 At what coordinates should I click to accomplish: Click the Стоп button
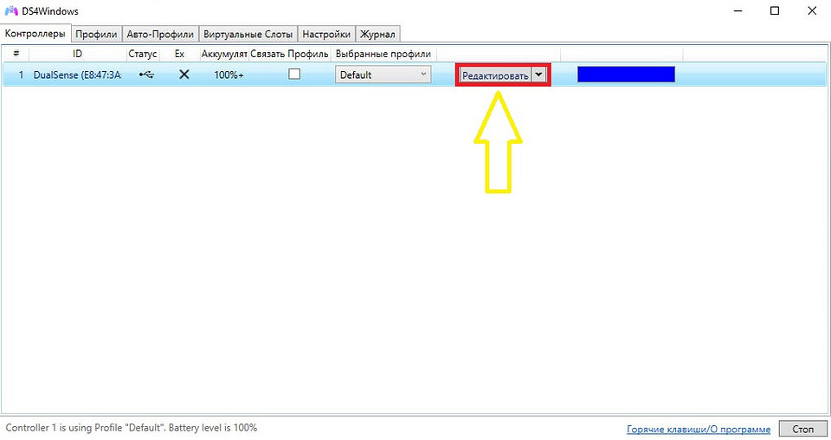pyautogui.click(x=802, y=429)
